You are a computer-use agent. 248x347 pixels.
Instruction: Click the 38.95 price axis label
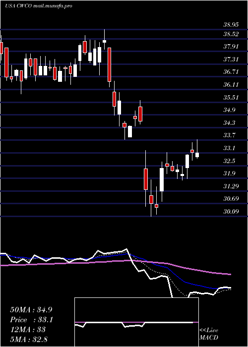pyautogui.click(x=231, y=25)
